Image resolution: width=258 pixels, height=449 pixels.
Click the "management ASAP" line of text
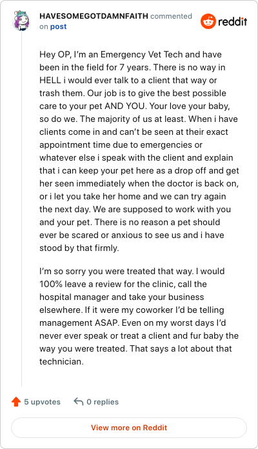coord(133,323)
